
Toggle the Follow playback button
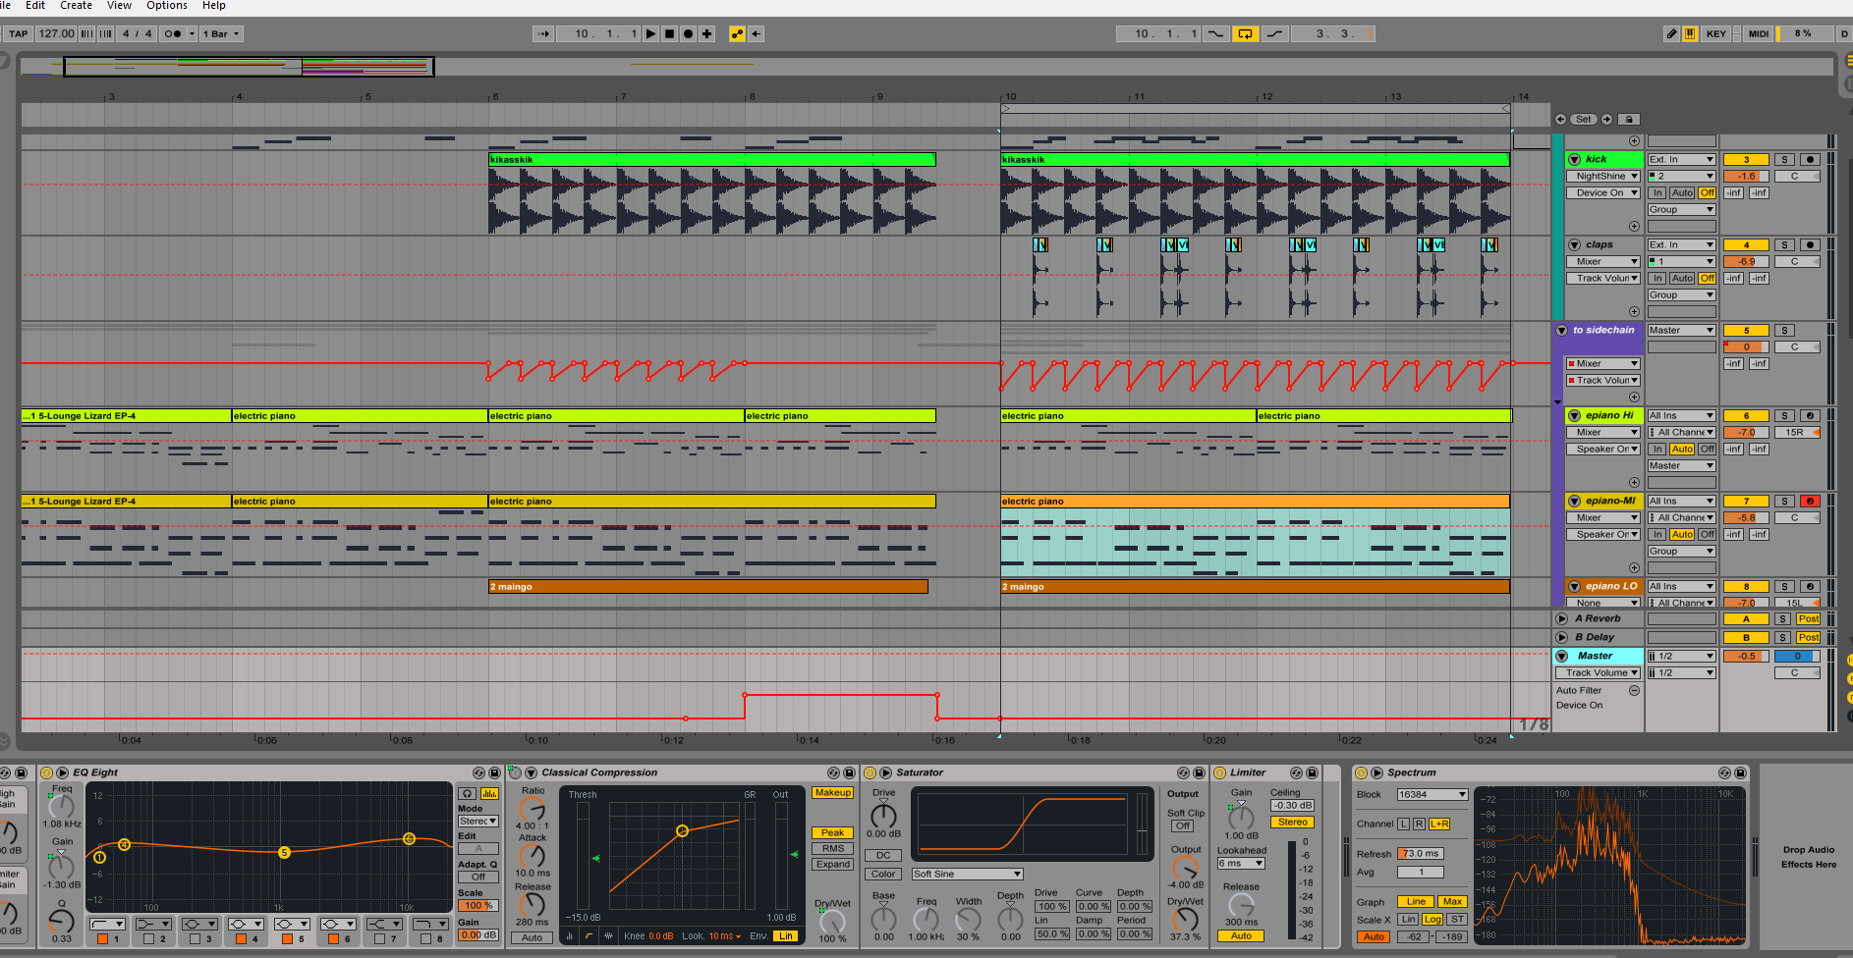tap(543, 33)
